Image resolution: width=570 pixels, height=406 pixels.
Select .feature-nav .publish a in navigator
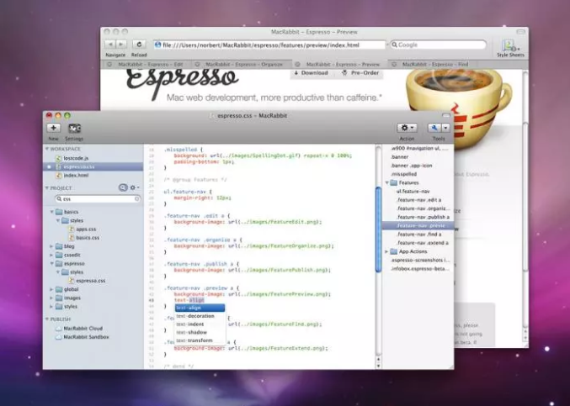tap(423, 217)
